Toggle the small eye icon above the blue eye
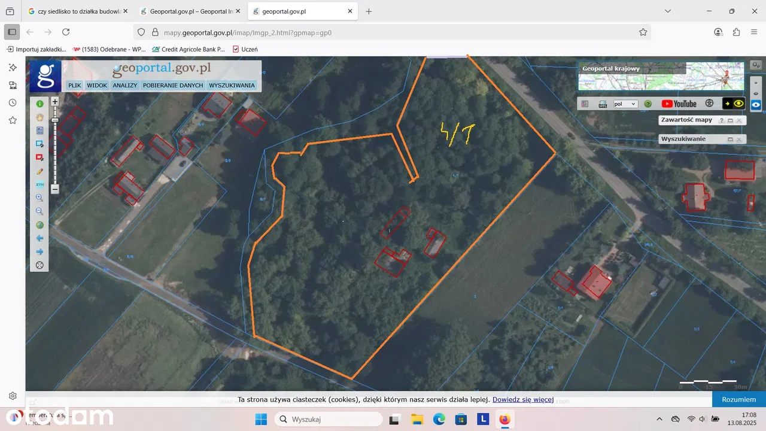 [x=756, y=93]
